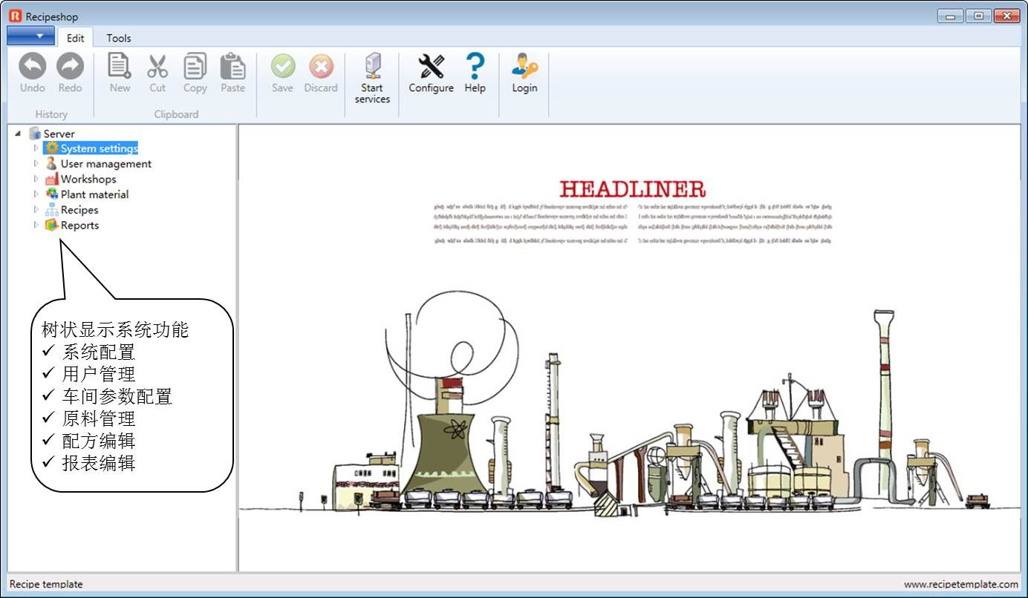Click the Paste clipboard icon
This screenshot has width=1028, height=598.
pyautogui.click(x=232, y=67)
